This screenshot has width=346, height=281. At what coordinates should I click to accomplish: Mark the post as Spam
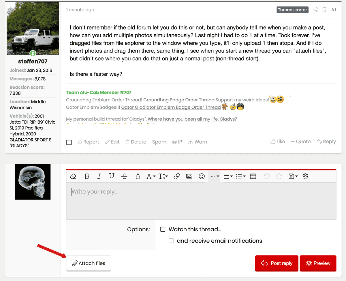(x=159, y=142)
